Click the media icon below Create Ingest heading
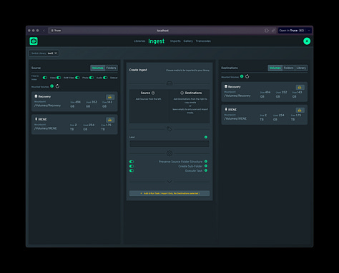 (x=169, y=83)
